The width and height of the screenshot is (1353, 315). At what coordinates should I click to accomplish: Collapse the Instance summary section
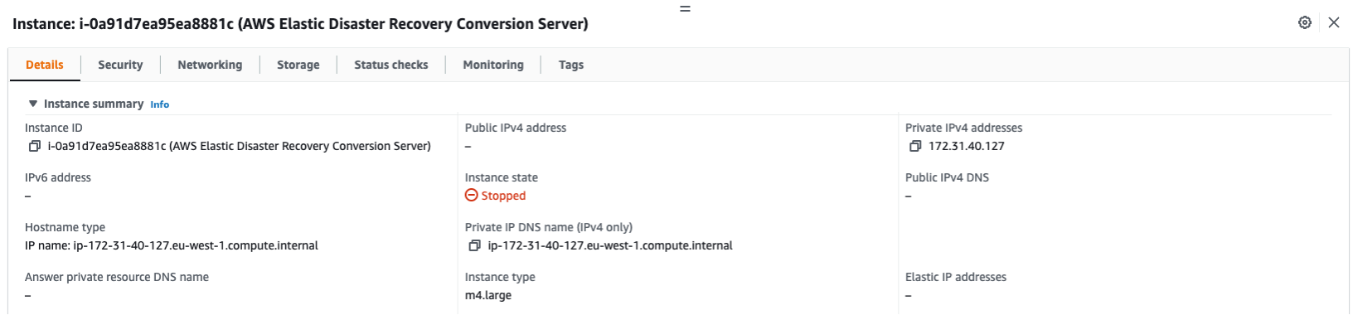33,104
